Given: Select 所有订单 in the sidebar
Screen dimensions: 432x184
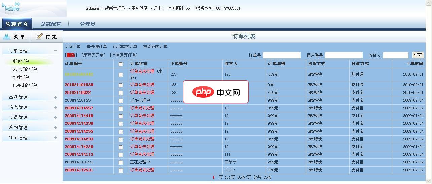Looking at the screenshot, I should (21, 61).
